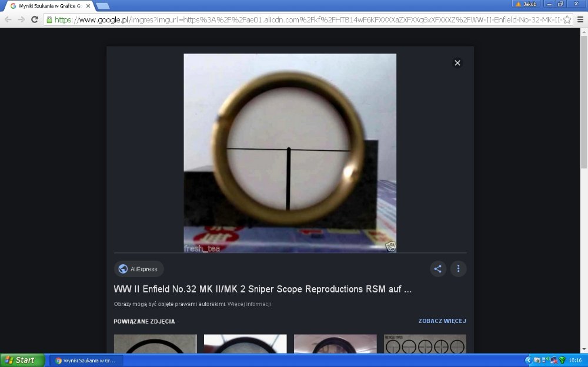Open the Jakub profile button
The width and height of the screenshot is (588, 367).
pos(526,4)
